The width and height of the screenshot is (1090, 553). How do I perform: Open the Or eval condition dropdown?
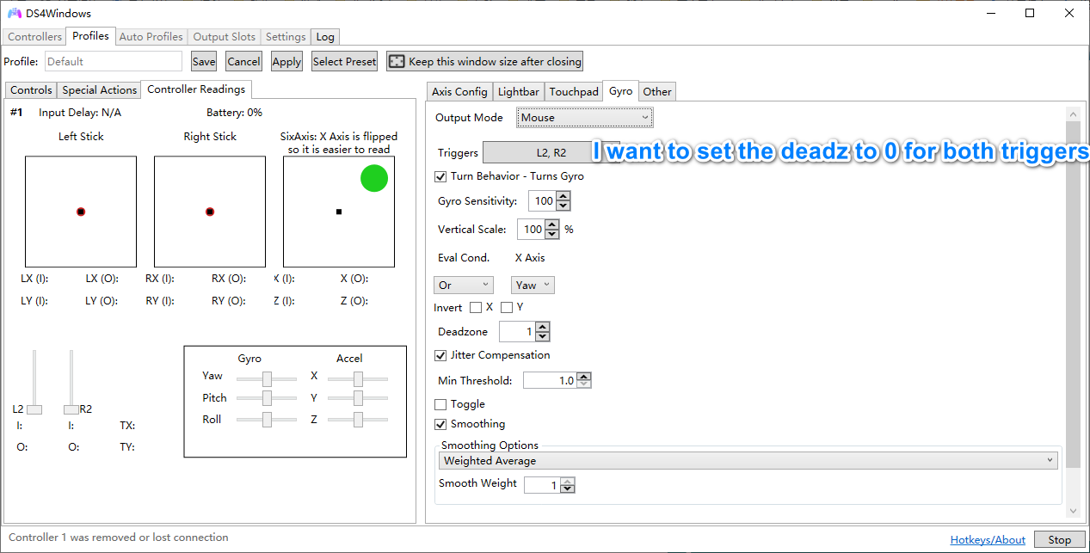coord(464,285)
